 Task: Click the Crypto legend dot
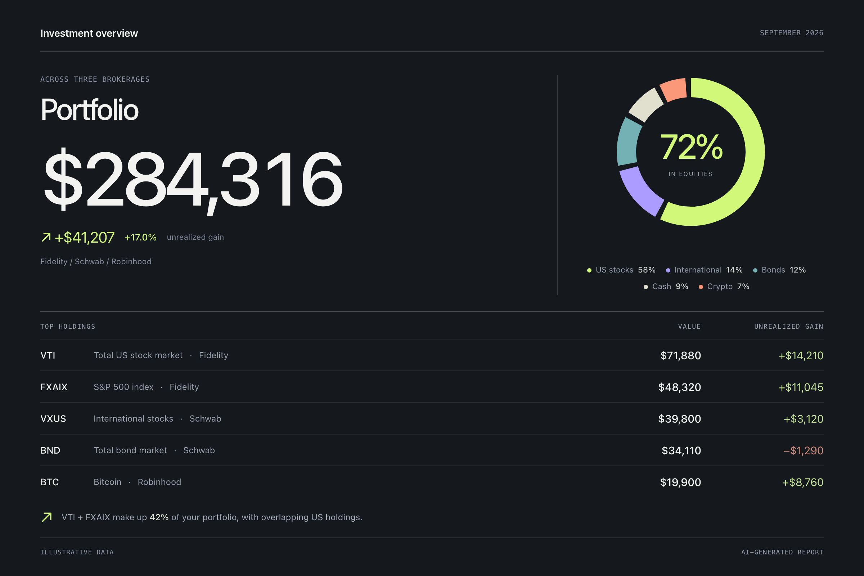click(701, 287)
